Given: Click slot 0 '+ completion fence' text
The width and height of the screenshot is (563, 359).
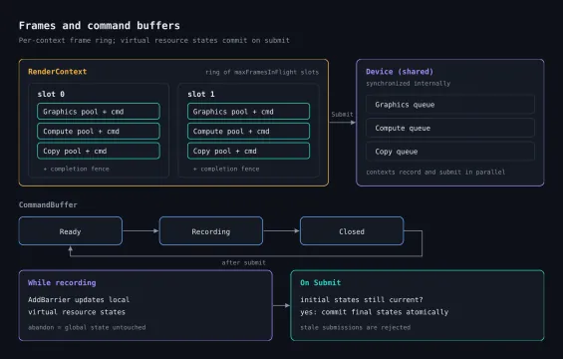Looking at the screenshot, I should 76,169.
